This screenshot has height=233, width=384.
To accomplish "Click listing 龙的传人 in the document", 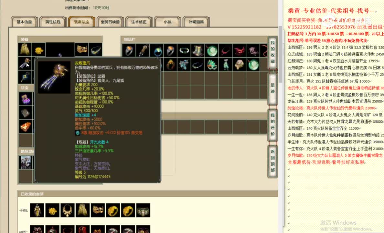I will coord(336,88).
